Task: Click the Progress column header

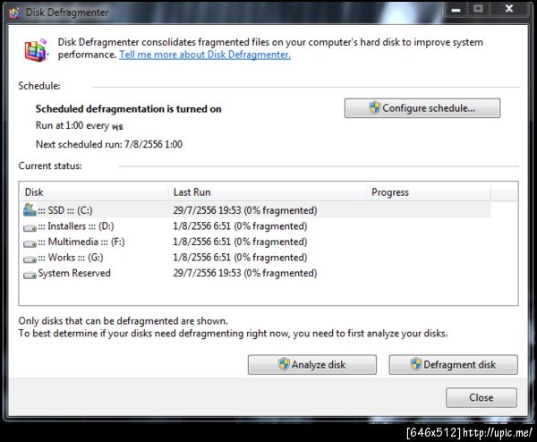Action: pyautogui.click(x=429, y=192)
